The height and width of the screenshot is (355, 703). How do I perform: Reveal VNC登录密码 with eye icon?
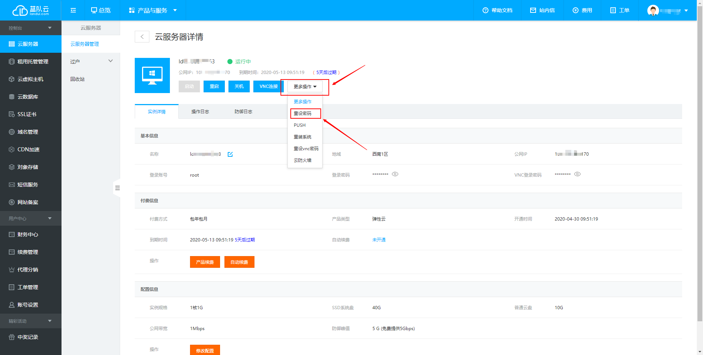577,174
